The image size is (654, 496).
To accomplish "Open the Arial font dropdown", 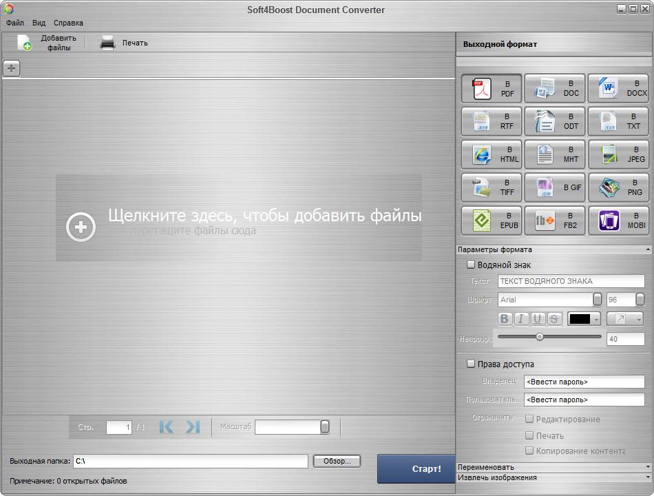I will click(x=598, y=300).
